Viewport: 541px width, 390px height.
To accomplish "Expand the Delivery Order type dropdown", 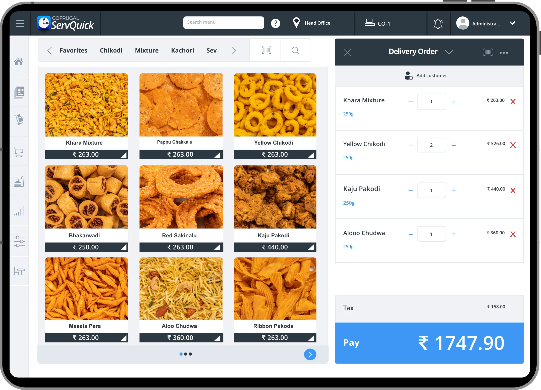I will (449, 52).
